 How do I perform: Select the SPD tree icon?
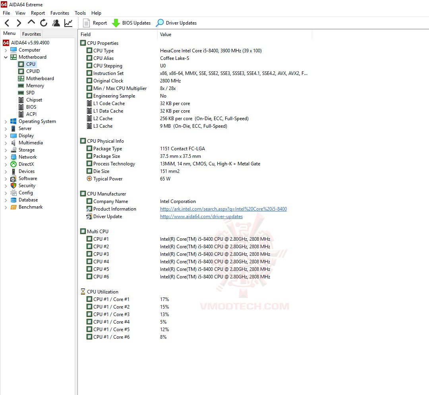coord(21,93)
